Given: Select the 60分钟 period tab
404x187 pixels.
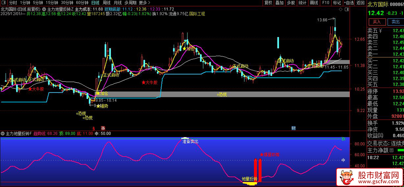Looking at the screenshot, I should pyautogui.click(x=82, y=3).
